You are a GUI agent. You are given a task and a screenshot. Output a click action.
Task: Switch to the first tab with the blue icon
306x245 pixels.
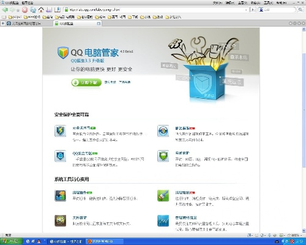click(29, 23)
